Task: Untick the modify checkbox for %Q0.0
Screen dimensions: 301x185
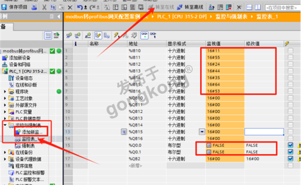Action: click(290, 145)
